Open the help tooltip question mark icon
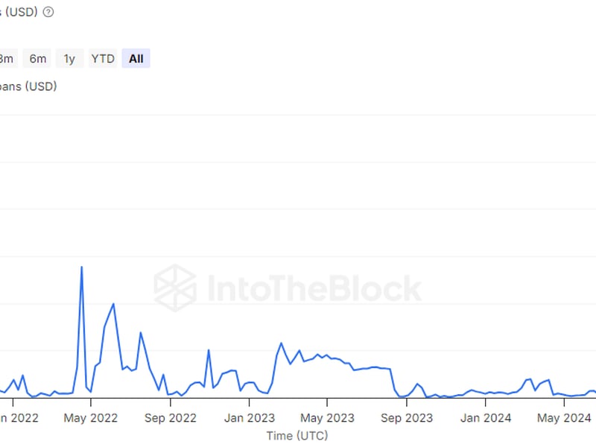Image resolution: width=596 pixels, height=447 pixels. tap(48, 11)
